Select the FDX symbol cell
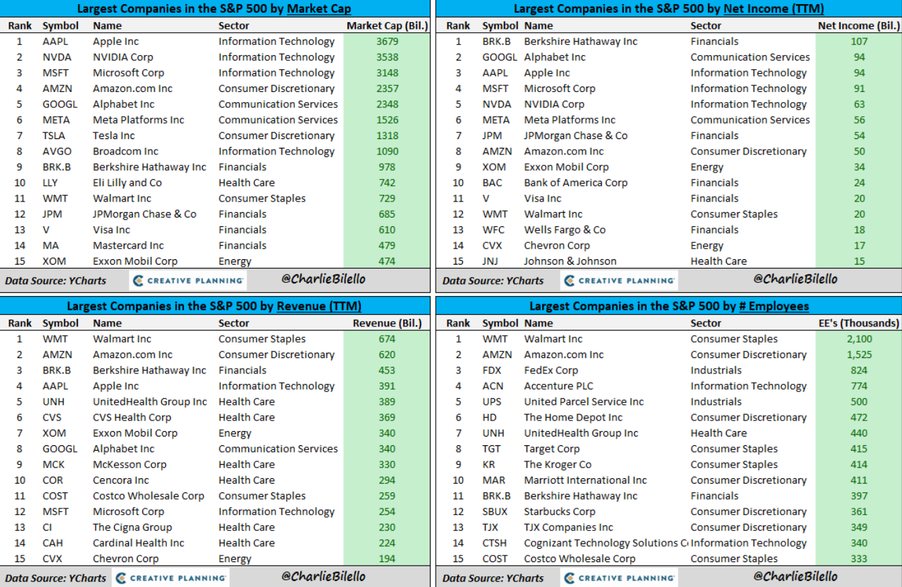The image size is (902, 587). [x=492, y=371]
